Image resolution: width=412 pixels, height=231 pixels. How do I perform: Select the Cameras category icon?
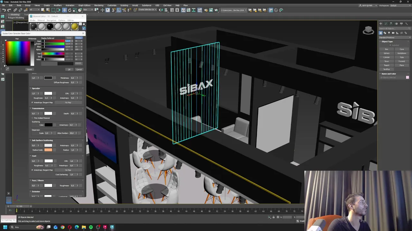(x=393, y=33)
